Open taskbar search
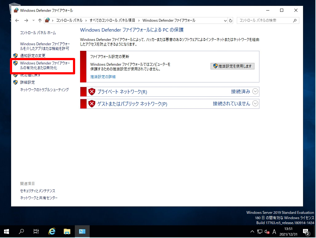 click(x=21, y=231)
